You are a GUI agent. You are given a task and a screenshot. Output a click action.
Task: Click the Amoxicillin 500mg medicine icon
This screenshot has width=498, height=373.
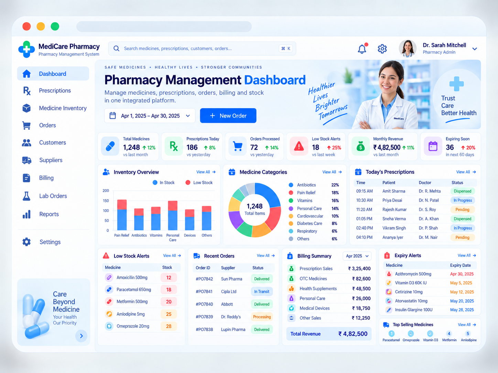point(109,278)
